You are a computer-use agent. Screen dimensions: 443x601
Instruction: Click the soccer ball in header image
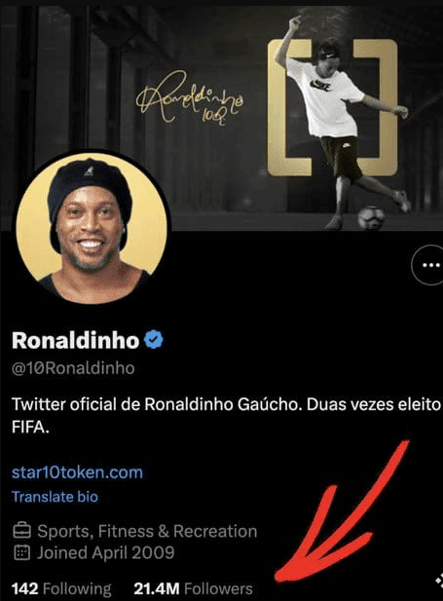tap(371, 218)
